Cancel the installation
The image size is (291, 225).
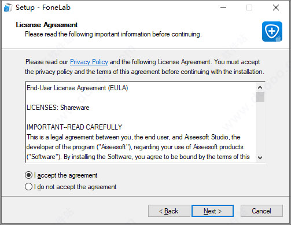point(261,211)
